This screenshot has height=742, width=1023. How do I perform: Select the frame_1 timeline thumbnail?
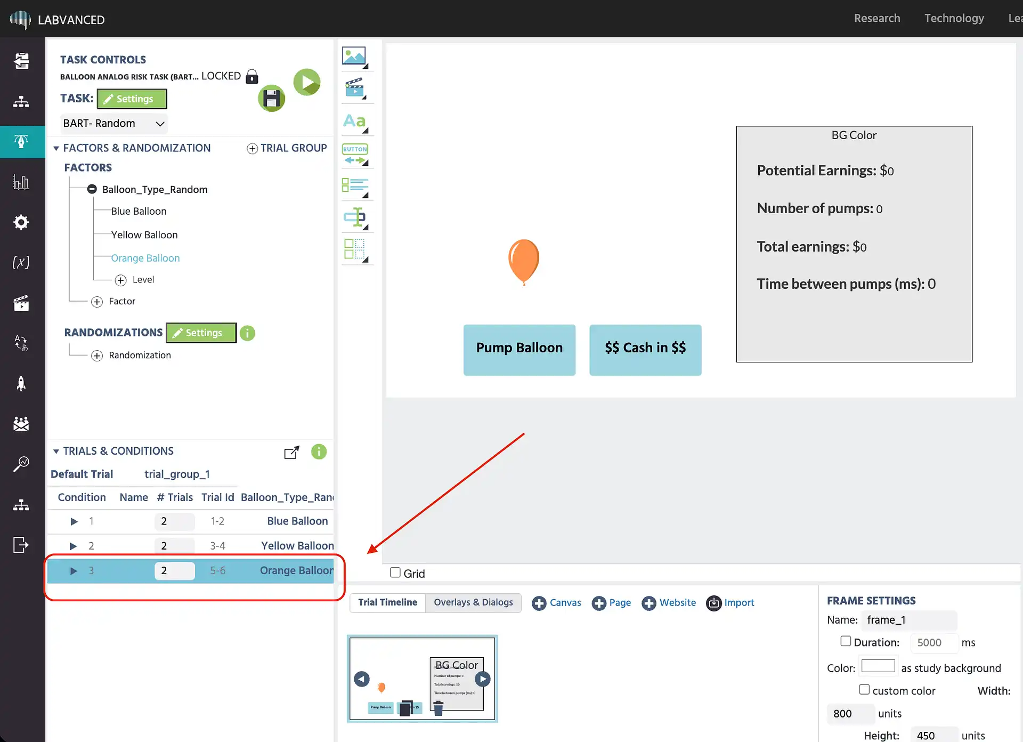(422, 679)
